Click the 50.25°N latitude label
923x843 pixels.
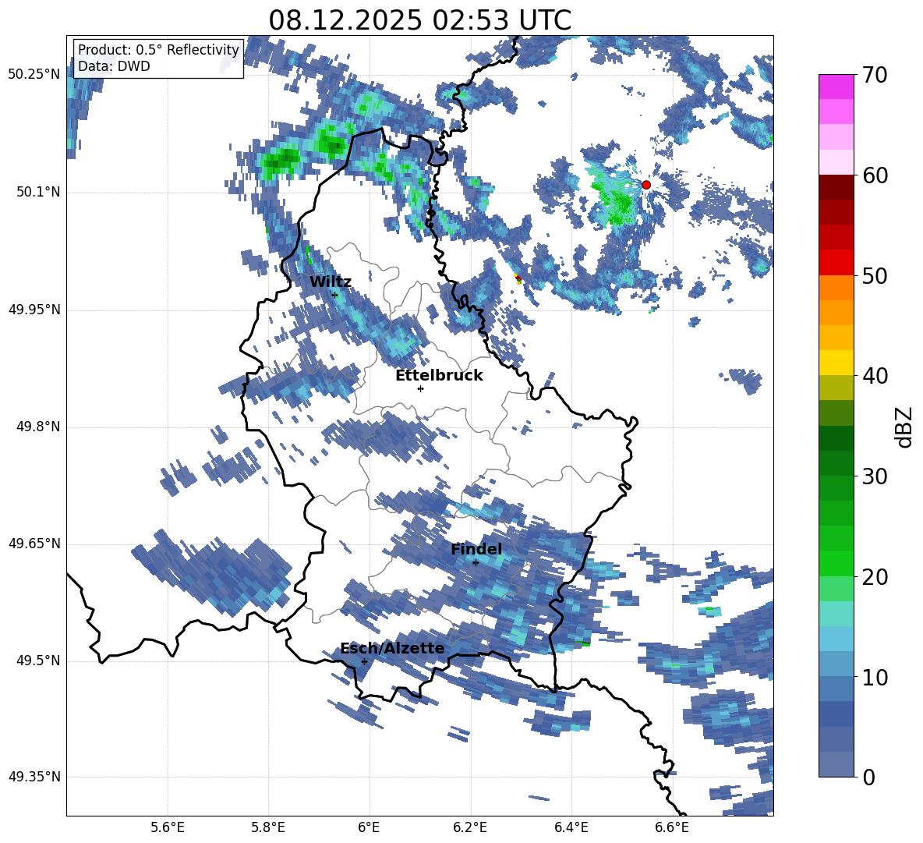coord(34,75)
